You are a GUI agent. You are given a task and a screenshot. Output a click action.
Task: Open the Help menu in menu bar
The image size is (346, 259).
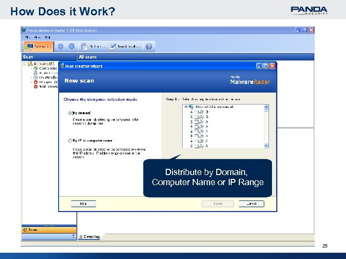pyautogui.click(x=48, y=37)
